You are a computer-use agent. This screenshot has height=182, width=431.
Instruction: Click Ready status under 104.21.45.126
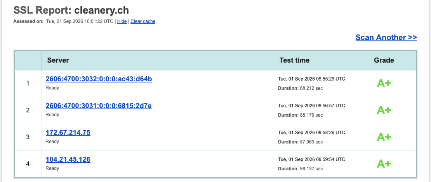[x=52, y=168]
